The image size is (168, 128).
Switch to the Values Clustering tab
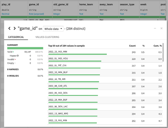point(47,37)
